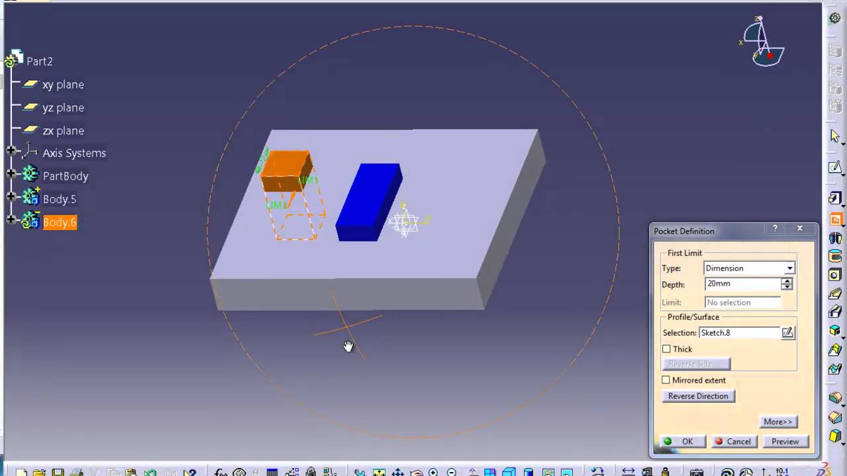This screenshot has height=476, width=847.
Task: Select Part2 root node in tree
Action: (x=40, y=61)
